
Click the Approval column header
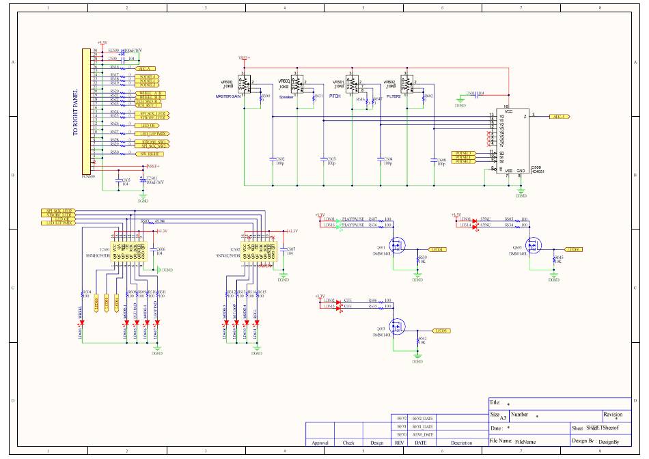coord(320,443)
